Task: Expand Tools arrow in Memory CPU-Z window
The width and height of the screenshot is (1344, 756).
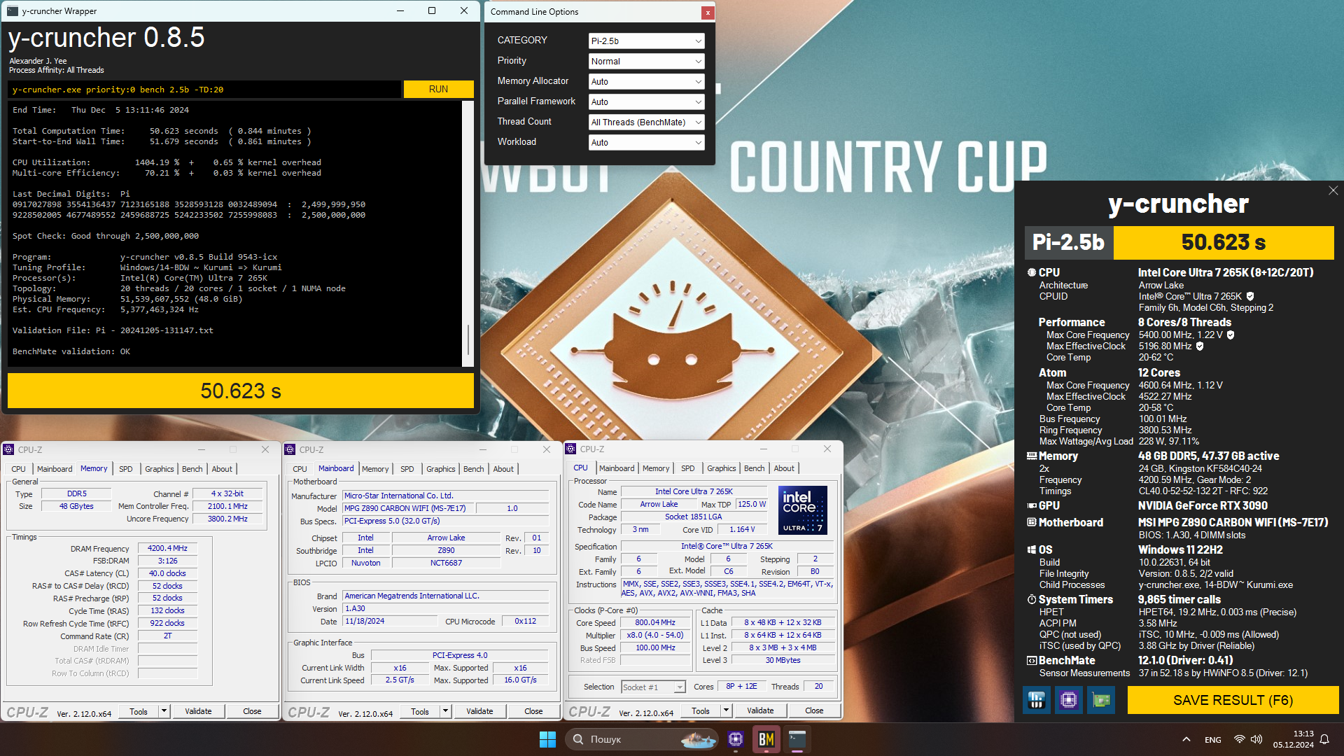Action: tap(164, 711)
